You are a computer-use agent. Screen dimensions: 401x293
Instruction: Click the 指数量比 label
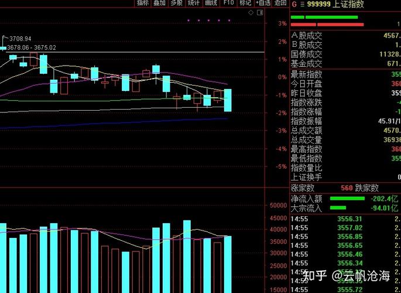306,168
